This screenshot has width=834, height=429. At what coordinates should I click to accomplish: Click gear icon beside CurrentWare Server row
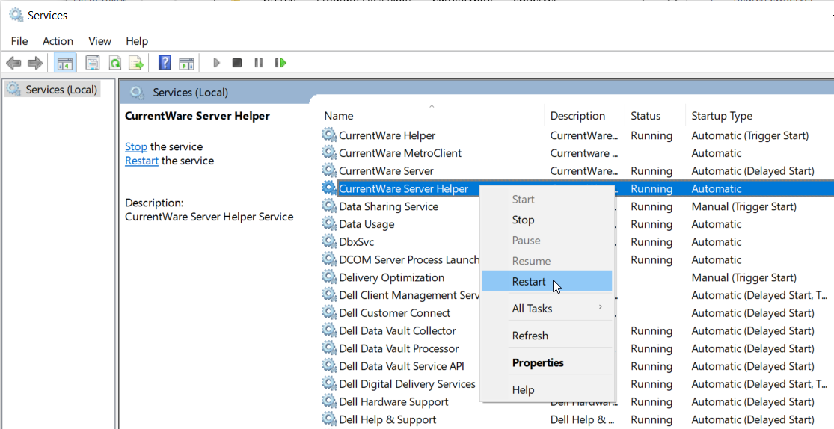point(330,170)
